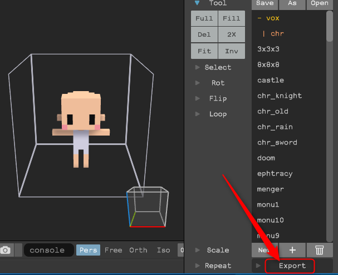
Task: Click the Inv tool button
Action: [x=232, y=51]
